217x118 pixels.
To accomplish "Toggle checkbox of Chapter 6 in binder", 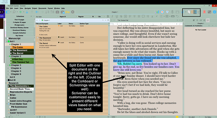I will [x=10, y=74].
